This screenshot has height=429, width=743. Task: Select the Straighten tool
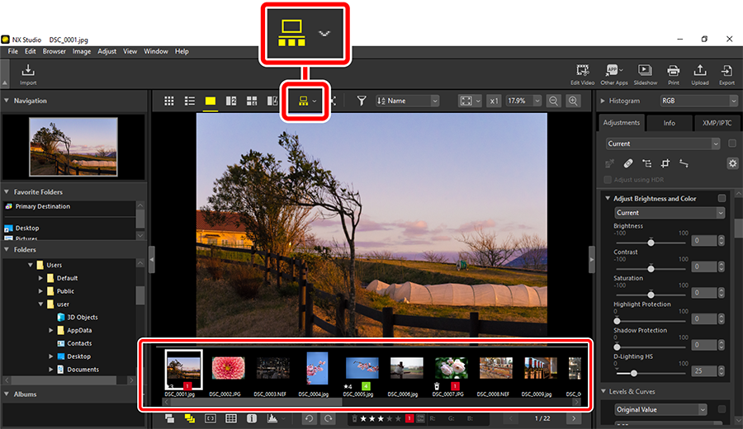pos(684,163)
